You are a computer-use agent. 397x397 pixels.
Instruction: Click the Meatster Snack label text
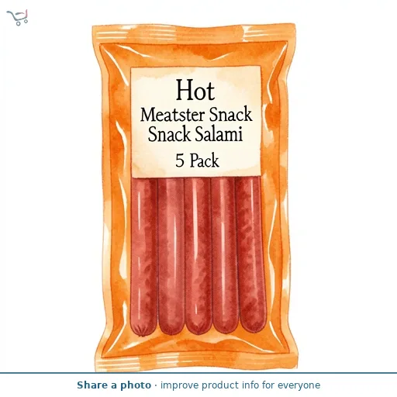click(196, 114)
